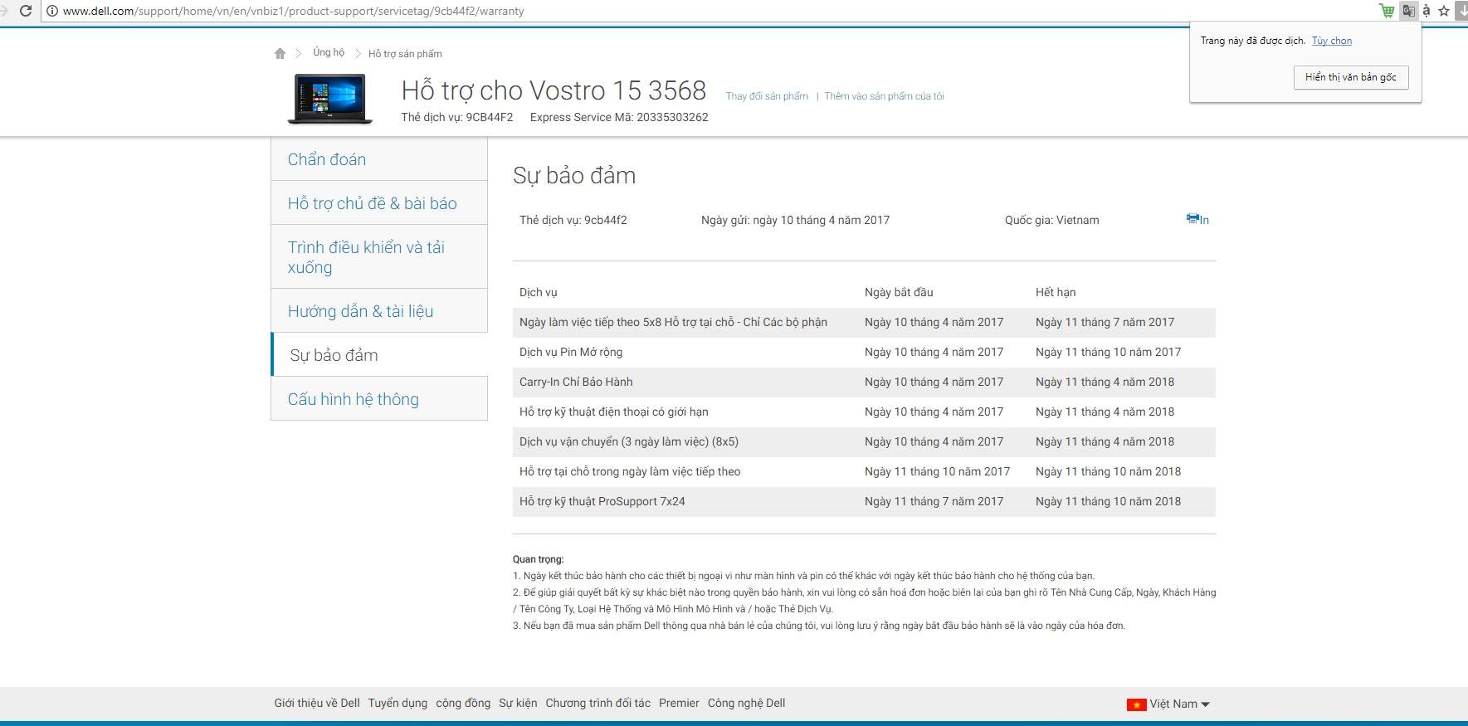Select row Dịch vụ Pin Mở rộng
The height and width of the screenshot is (726, 1468).
[864, 353]
